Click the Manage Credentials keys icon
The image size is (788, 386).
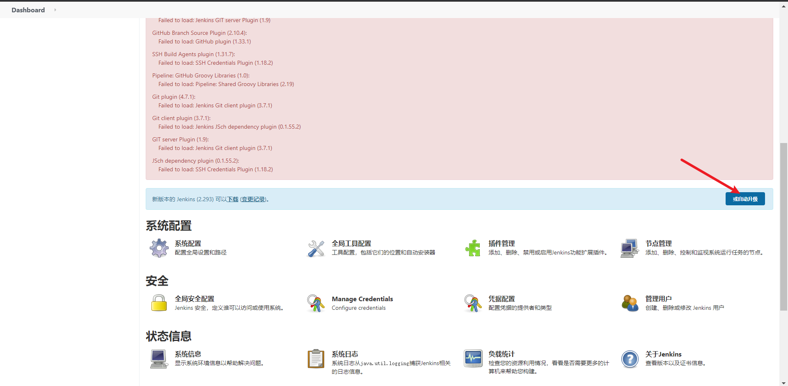pos(316,303)
